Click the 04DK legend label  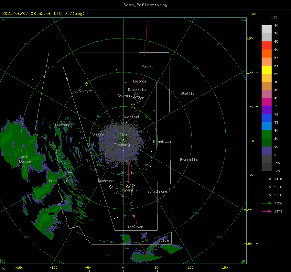(x=278, y=179)
